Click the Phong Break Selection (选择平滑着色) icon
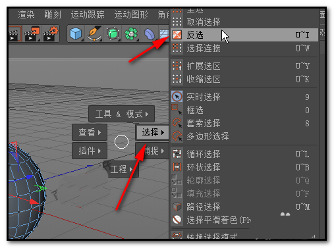334x248 pixels. 177,220
